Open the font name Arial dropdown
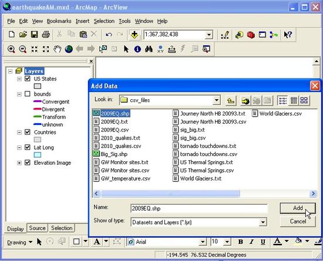Image resolution: width=323 pixels, height=261 pixels. (x=203, y=242)
